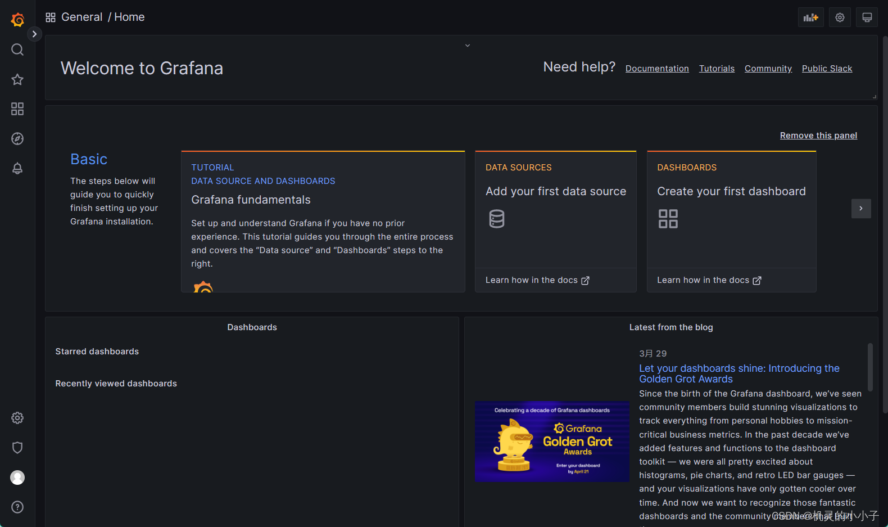The width and height of the screenshot is (888, 527).
Task: Open the Starred star icon
Action: pyautogui.click(x=17, y=79)
